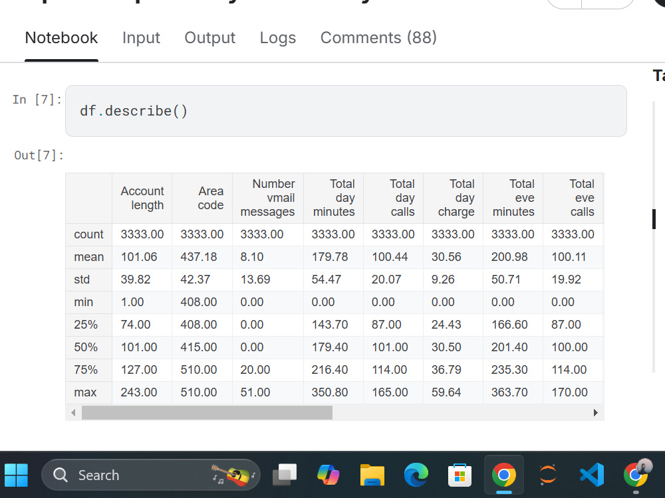Click the taskbar Search box
This screenshot has height=498, width=665.
150,475
